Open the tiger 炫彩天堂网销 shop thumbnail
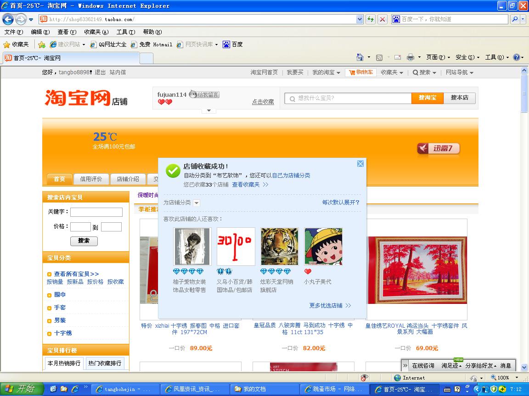Viewport: 529px width, 396px height. (x=280, y=247)
